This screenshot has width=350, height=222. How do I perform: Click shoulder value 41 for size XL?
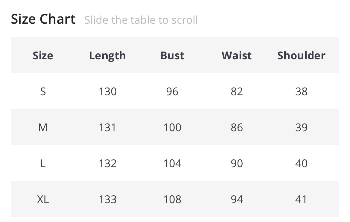(x=301, y=199)
